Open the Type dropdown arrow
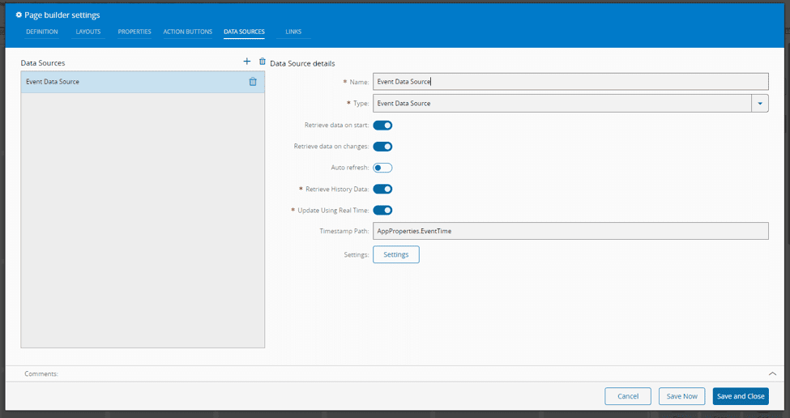Screen dimensions: 790x418 [x=759, y=104]
